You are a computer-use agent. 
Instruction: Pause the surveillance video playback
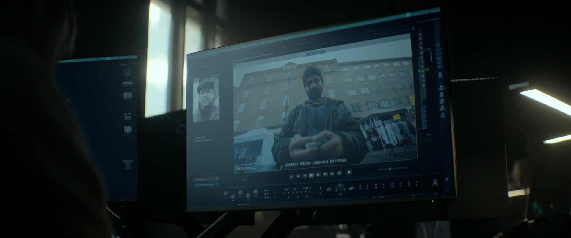click(340, 173)
